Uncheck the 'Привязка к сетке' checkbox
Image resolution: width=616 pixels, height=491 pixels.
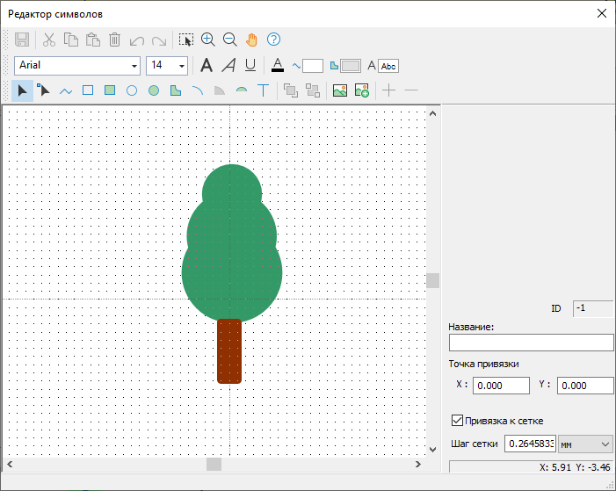coord(456,421)
